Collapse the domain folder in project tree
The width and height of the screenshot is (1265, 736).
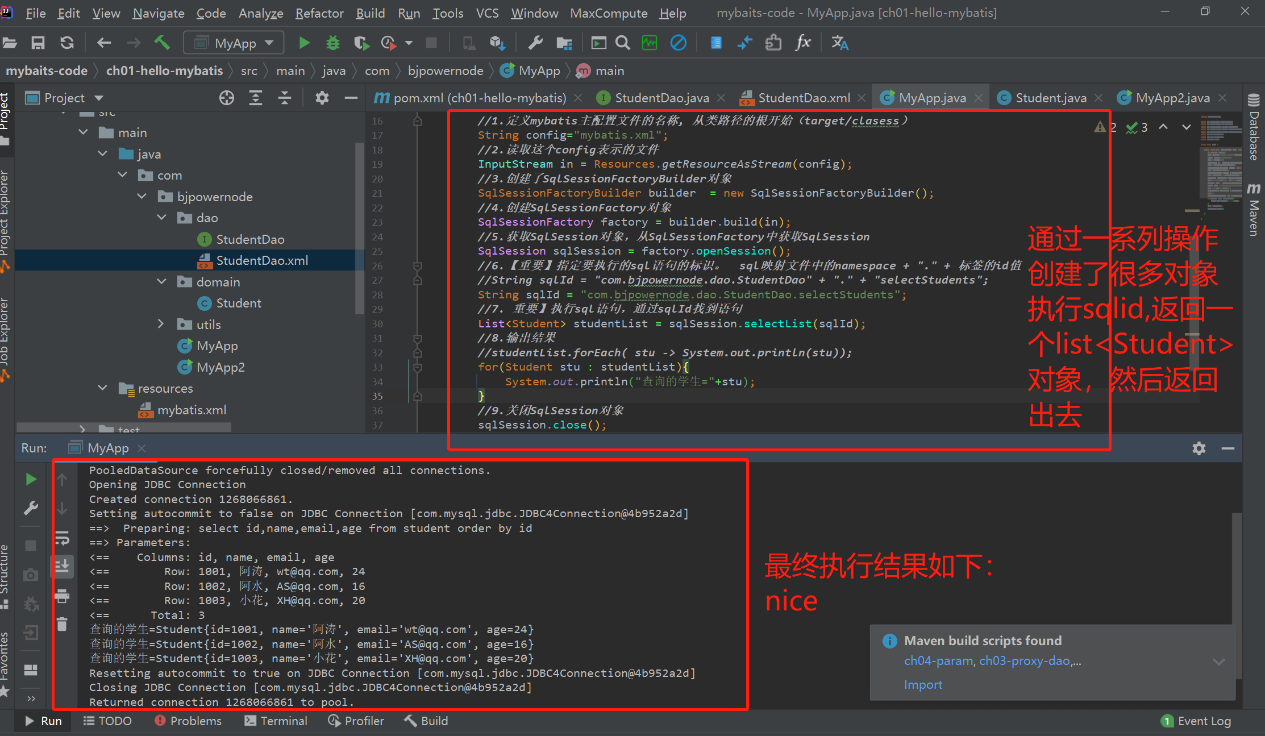[x=162, y=282]
